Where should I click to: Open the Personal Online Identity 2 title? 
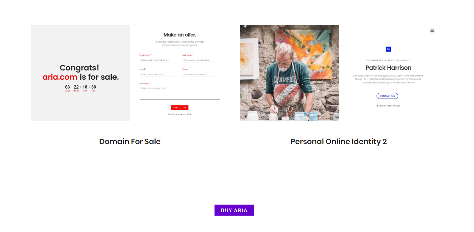click(x=338, y=142)
